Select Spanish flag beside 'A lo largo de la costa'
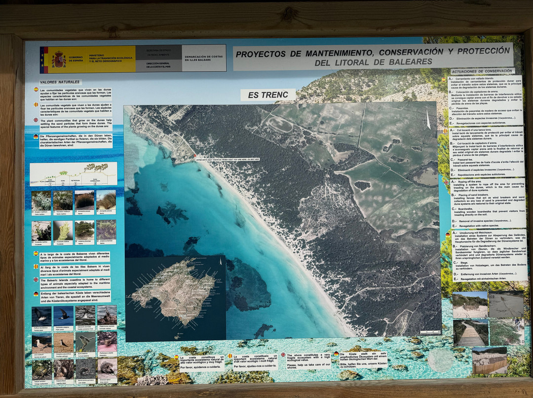The image size is (533, 398). pos(36,253)
